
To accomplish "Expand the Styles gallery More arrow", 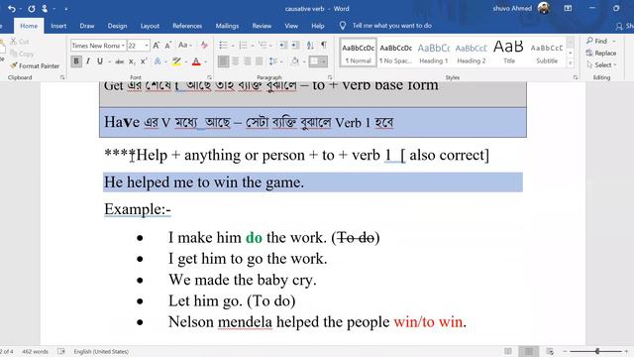I will [571, 63].
